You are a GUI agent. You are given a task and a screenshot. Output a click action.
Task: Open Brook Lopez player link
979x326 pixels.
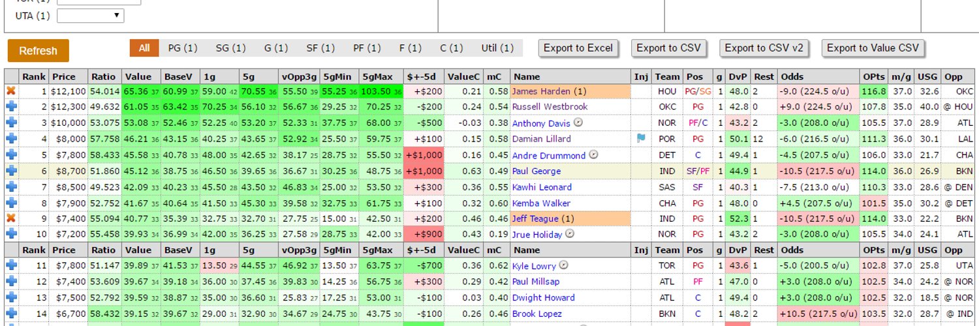coord(536,314)
